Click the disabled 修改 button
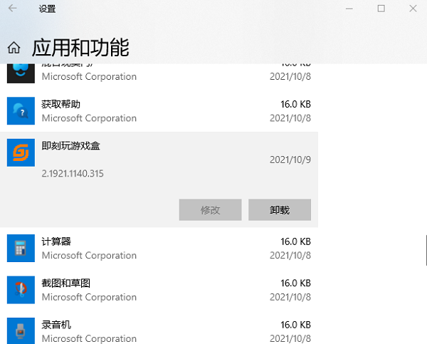427x344 pixels. pyautogui.click(x=210, y=210)
